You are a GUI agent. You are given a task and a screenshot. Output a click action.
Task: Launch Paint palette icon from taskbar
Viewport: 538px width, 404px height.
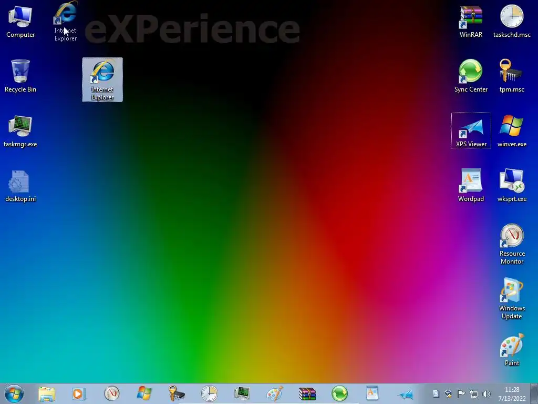(x=274, y=393)
